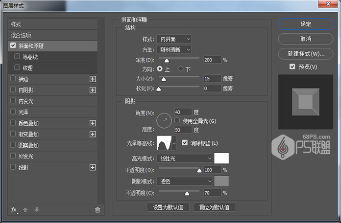Add another 渐变叠加 effect with plus icon
Image resolution: width=341 pixels, height=223 pixels.
pyautogui.click(x=93, y=134)
